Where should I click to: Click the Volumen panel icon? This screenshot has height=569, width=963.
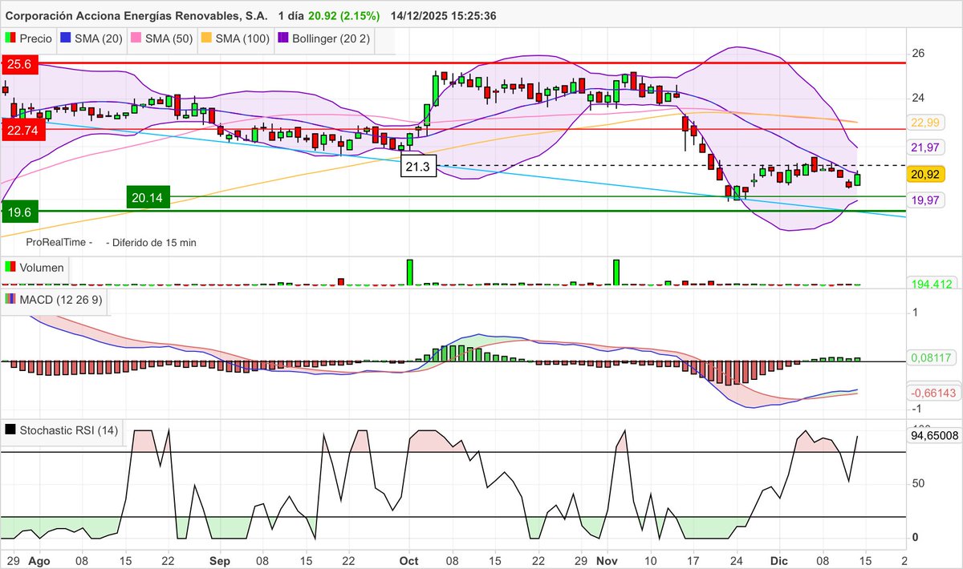(x=10, y=268)
